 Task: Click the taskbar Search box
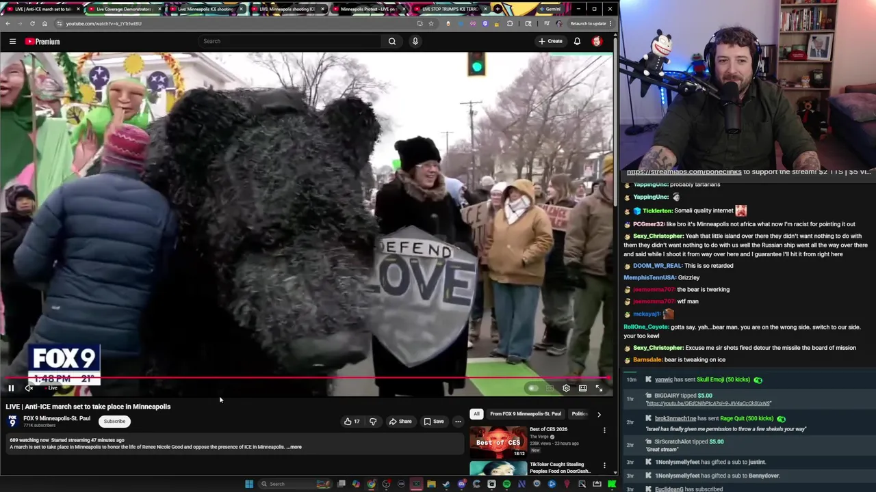point(295,484)
